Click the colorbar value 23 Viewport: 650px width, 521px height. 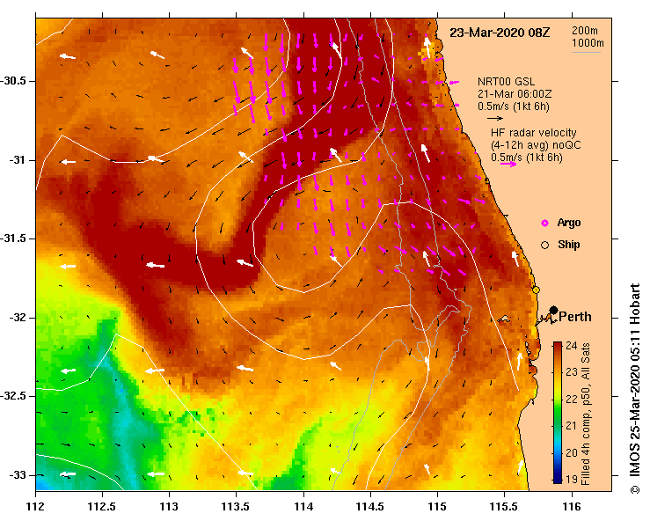click(571, 372)
